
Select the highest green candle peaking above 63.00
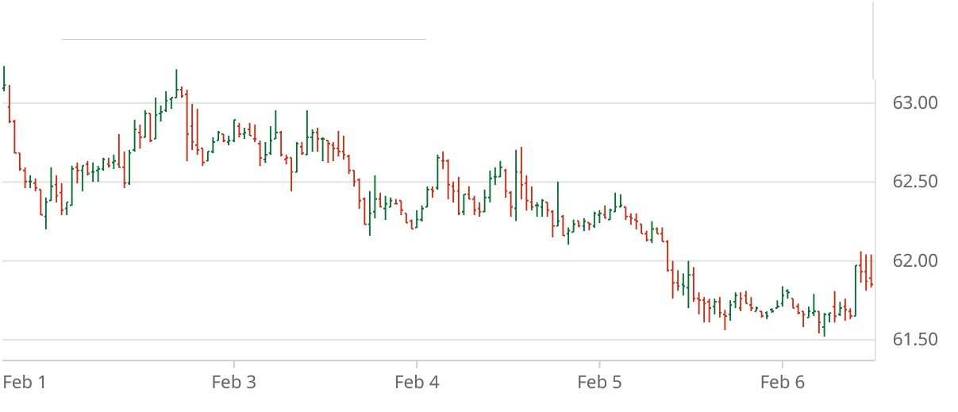(176, 83)
